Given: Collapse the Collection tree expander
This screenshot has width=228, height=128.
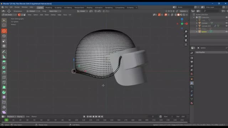Looking at the screenshot, I should click(194, 17).
